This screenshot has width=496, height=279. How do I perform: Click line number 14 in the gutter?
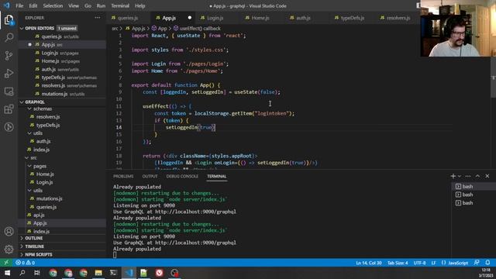(x=119, y=127)
